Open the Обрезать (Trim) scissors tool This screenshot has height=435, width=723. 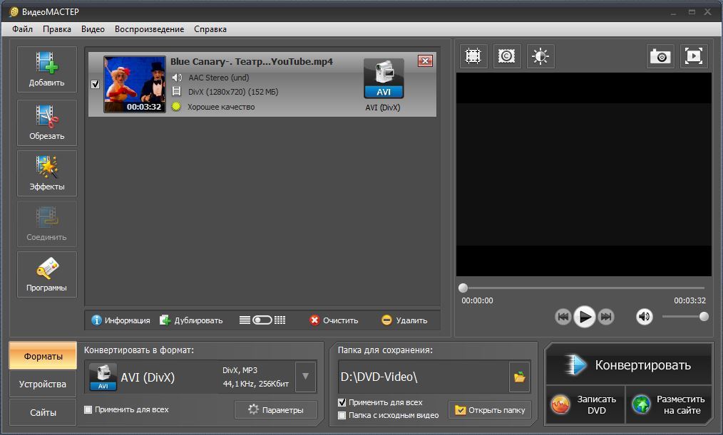click(47, 122)
